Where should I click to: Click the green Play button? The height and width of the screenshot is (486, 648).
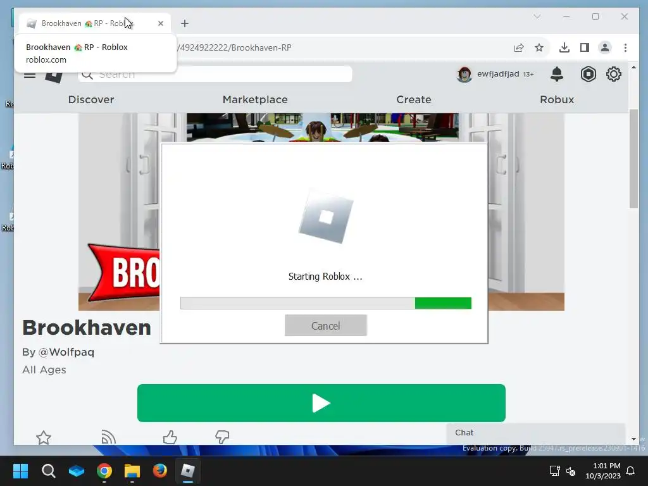coord(321,403)
